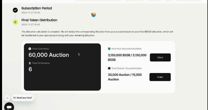Claim the 3,150,000 BSSB allocation
Viewport: 208px width, 110px height.
pos(160,58)
